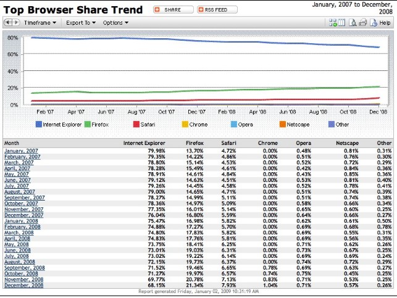Click the Other purple legend swatch

point(332,124)
